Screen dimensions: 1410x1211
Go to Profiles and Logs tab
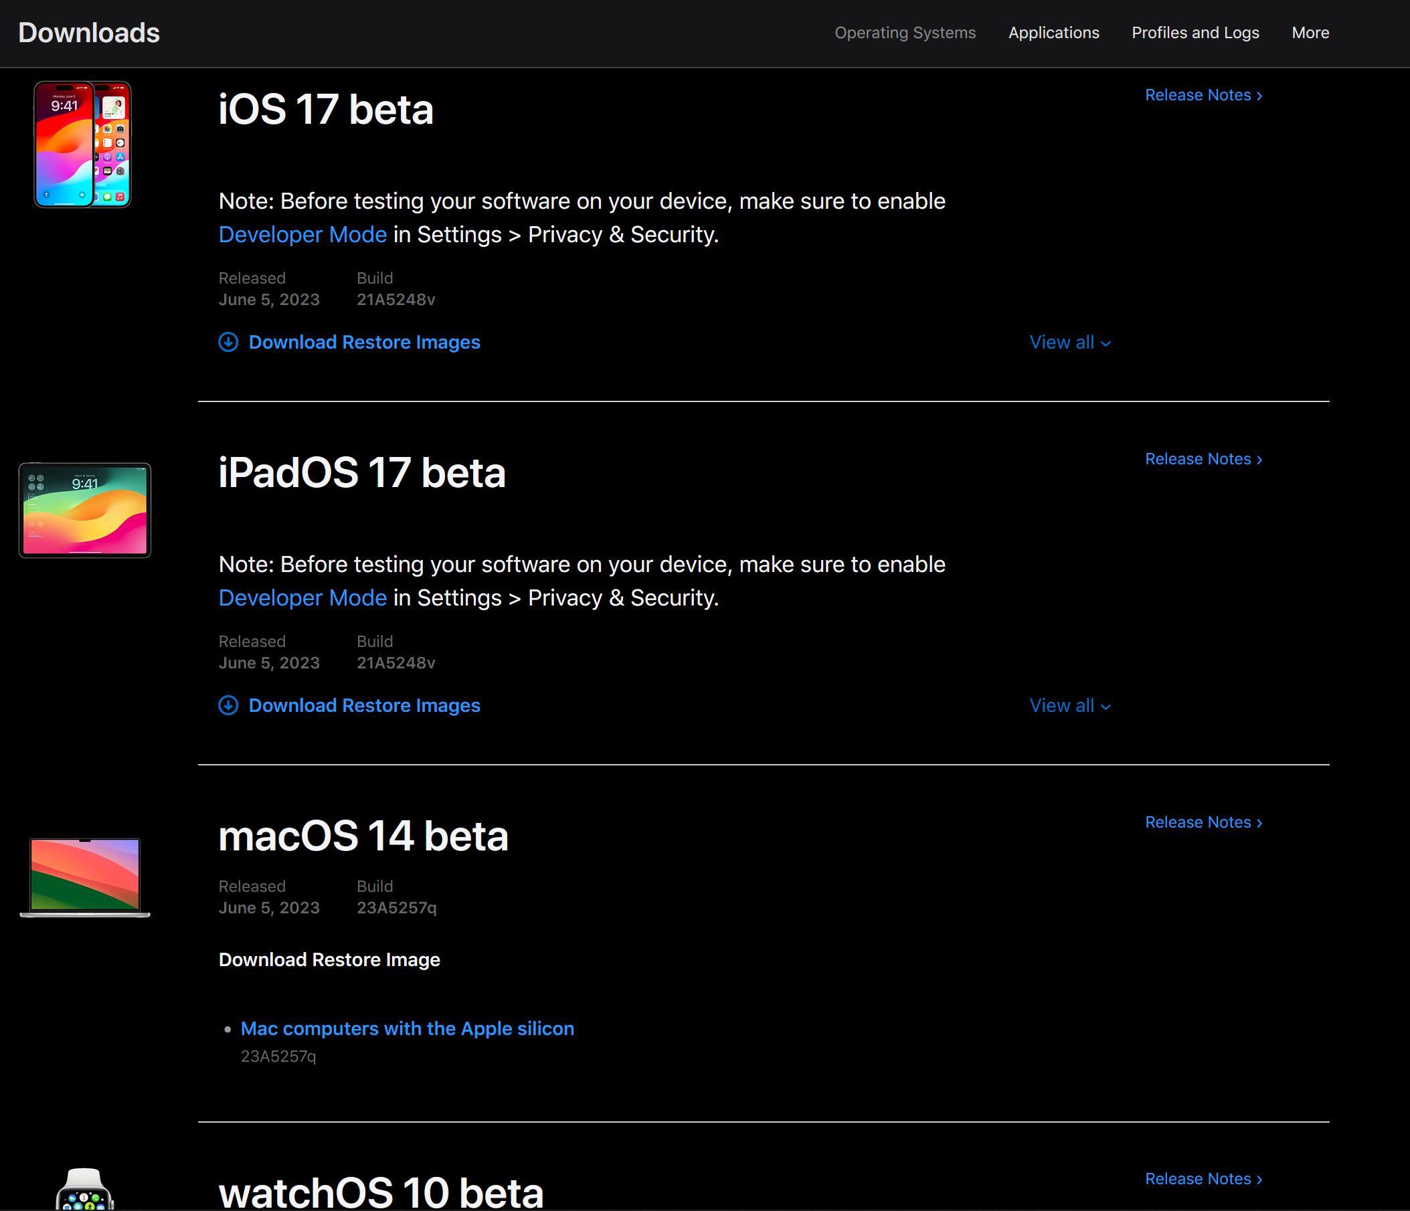pos(1195,33)
